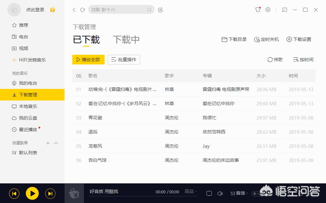Select song 龙卷风
326x203 pixels.
coord(95,146)
